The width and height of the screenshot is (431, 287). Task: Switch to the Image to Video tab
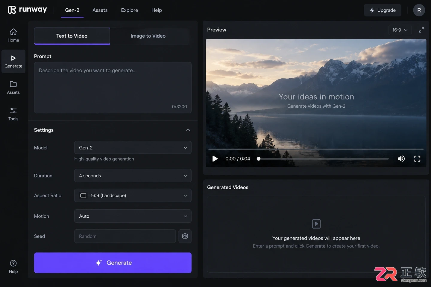coord(148,36)
